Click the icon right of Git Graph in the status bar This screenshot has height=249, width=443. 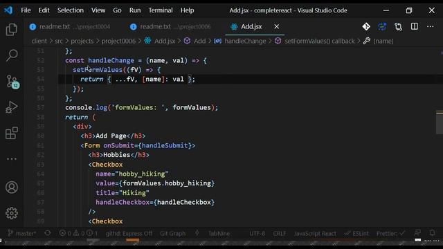pyautogui.click(x=197, y=233)
